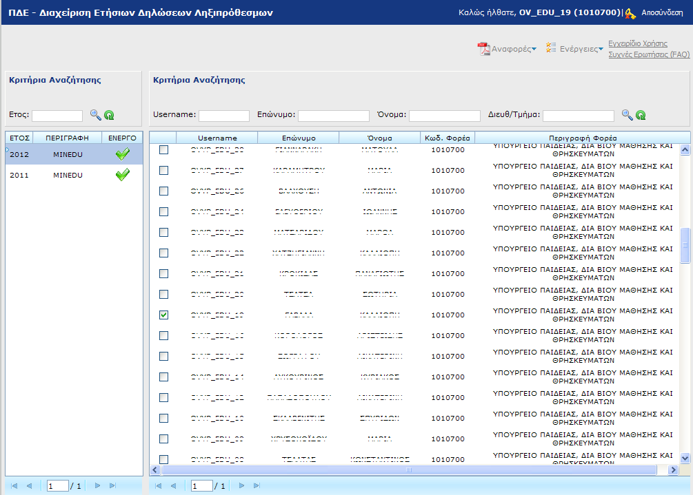Click the users table scroll-right arrow
693x495 pixels.
673,470
